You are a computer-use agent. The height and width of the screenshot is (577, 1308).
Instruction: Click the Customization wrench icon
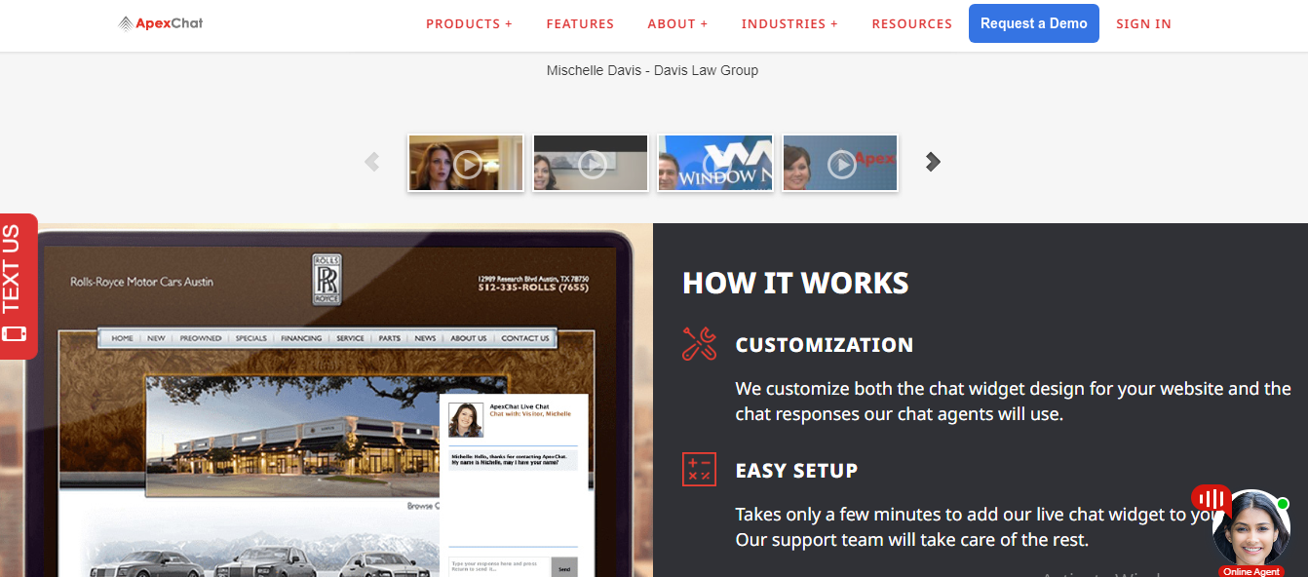coord(699,344)
